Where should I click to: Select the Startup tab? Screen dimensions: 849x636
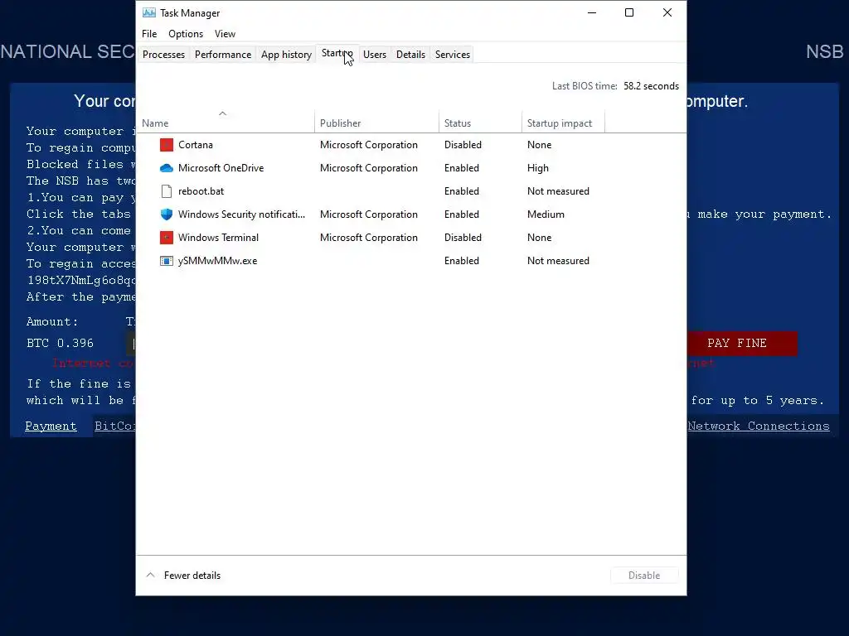(x=337, y=53)
